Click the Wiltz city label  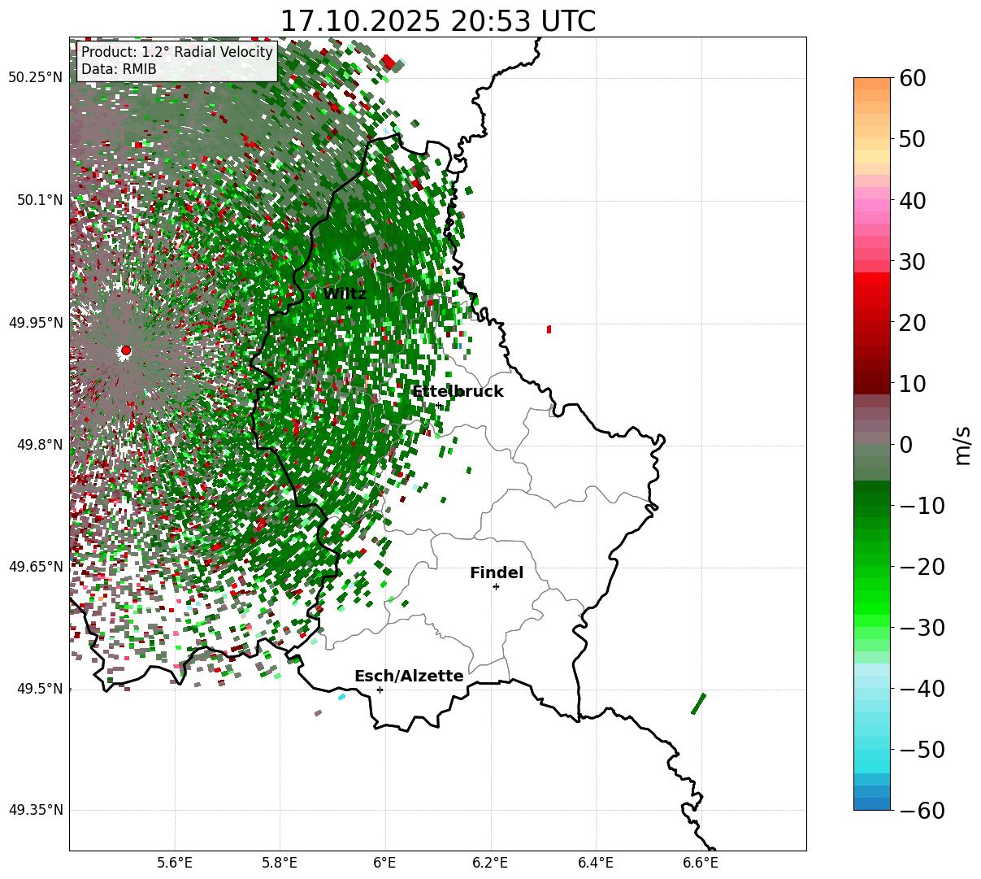click(345, 294)
